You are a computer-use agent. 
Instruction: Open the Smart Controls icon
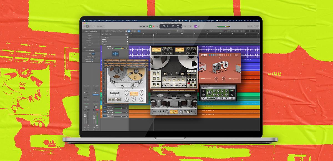(x=98, y=26)
